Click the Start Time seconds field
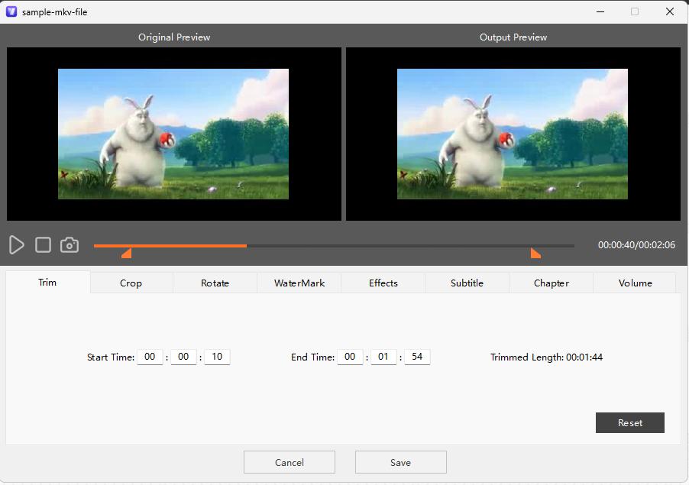 (217, 357)
